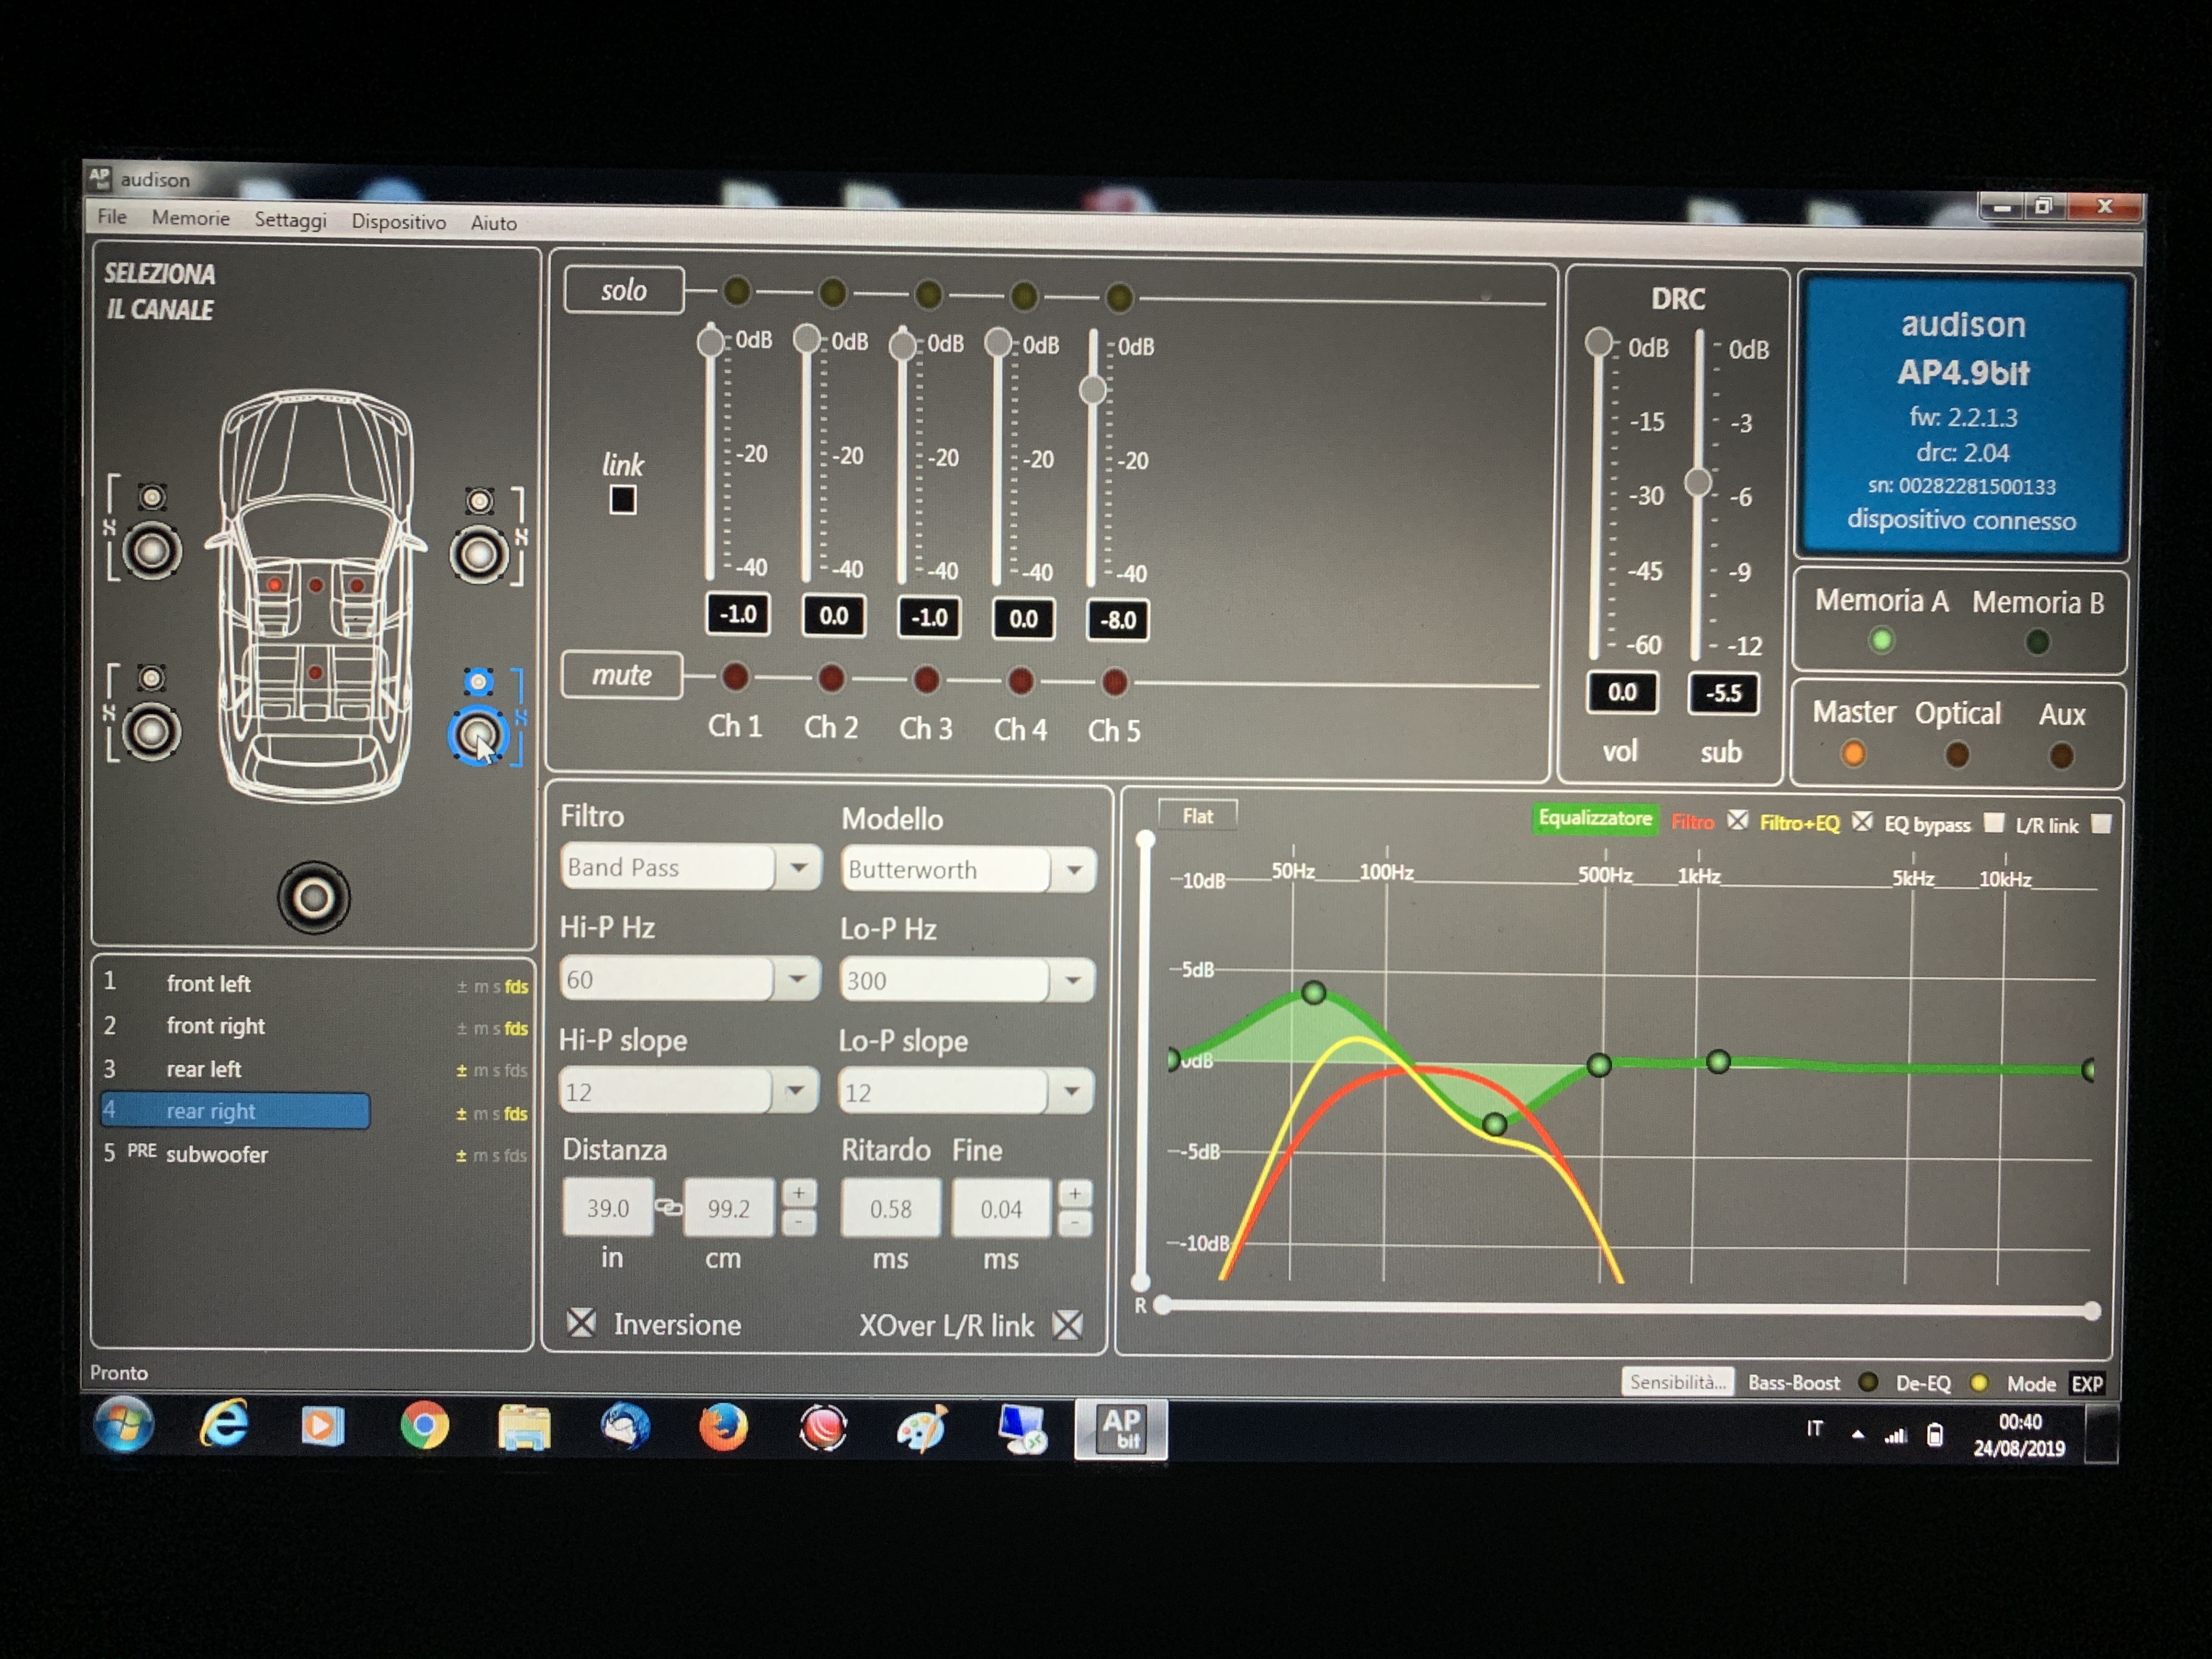Toggle the Inversione checkbox

pos(581,1322)
